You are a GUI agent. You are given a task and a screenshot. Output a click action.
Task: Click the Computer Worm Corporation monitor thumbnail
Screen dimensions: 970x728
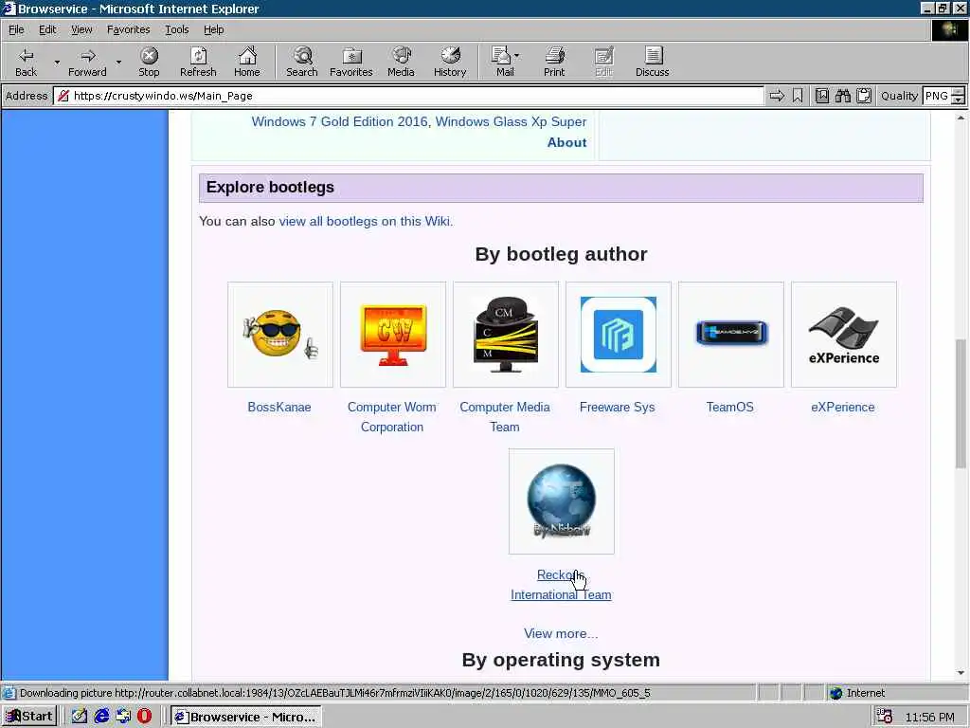click(x=393, y=335)
